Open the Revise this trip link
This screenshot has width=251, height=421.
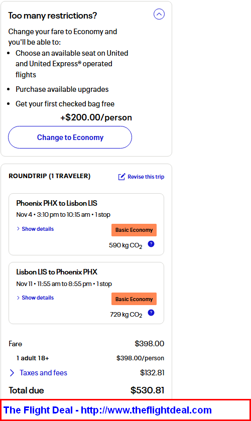click(x=146, y=177)
